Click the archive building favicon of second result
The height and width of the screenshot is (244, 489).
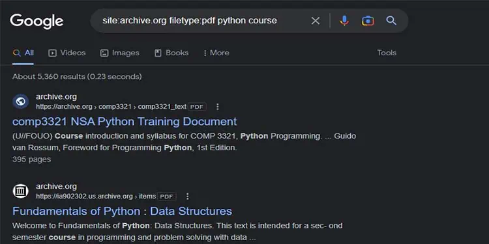point(21,191)
